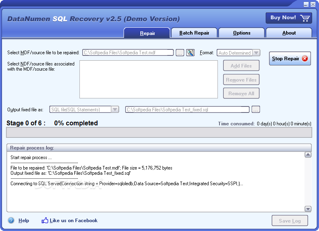
Task: Click the Add Files button
Action: [x=241, y=65]
